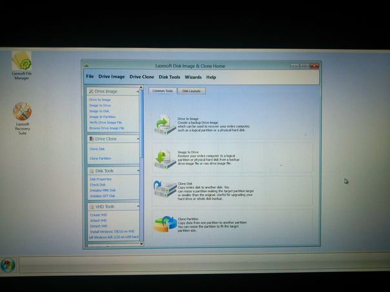
Task: Collapse the VHD Tools sidebar section
Action: pos(138,206)
